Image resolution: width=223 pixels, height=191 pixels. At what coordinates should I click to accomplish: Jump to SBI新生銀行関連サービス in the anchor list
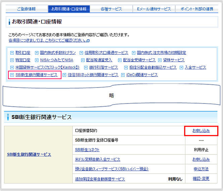(x=36, y=75)
